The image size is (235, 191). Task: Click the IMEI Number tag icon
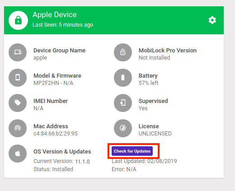click(x=18, y=103)
